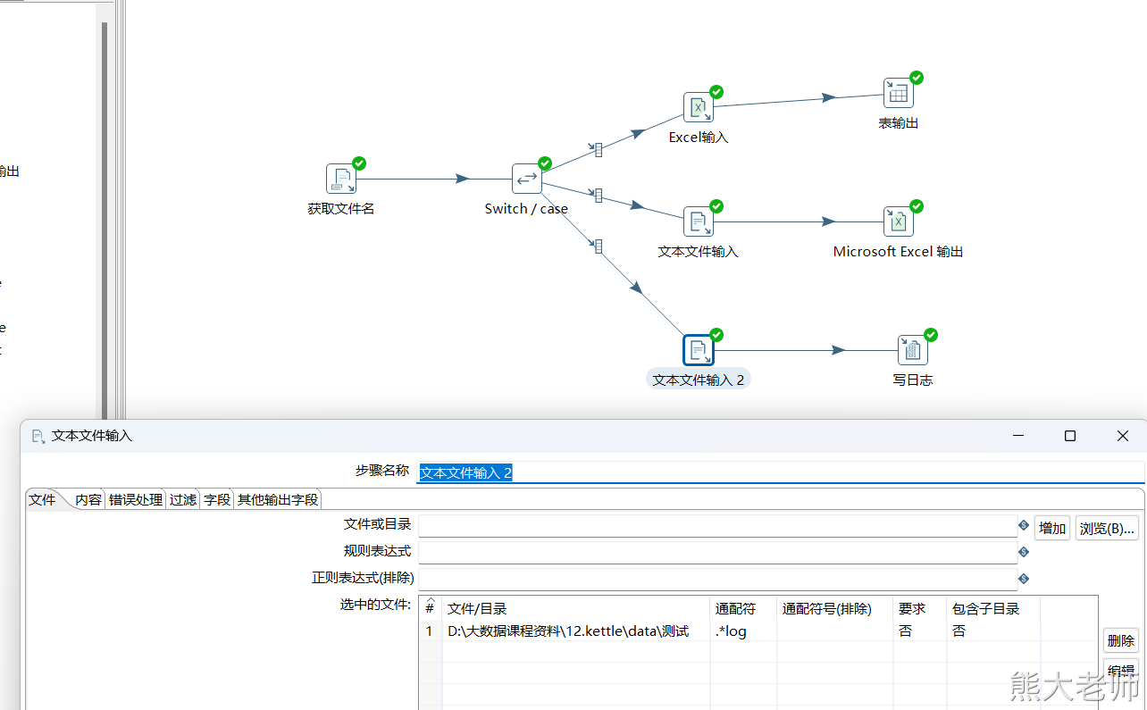Sort by the # column header
This screenshot has width=1147, height=710.
click(430, 608)
